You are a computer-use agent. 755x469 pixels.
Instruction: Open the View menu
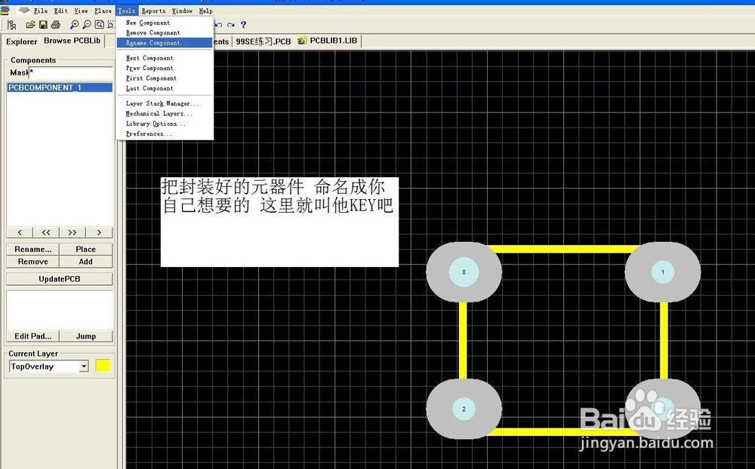click(x=81, y=11)
